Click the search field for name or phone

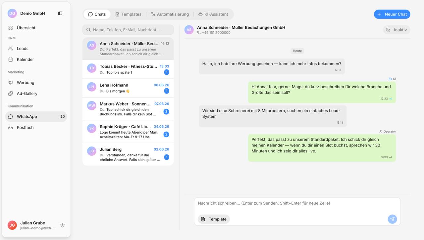tap(128, 30)
